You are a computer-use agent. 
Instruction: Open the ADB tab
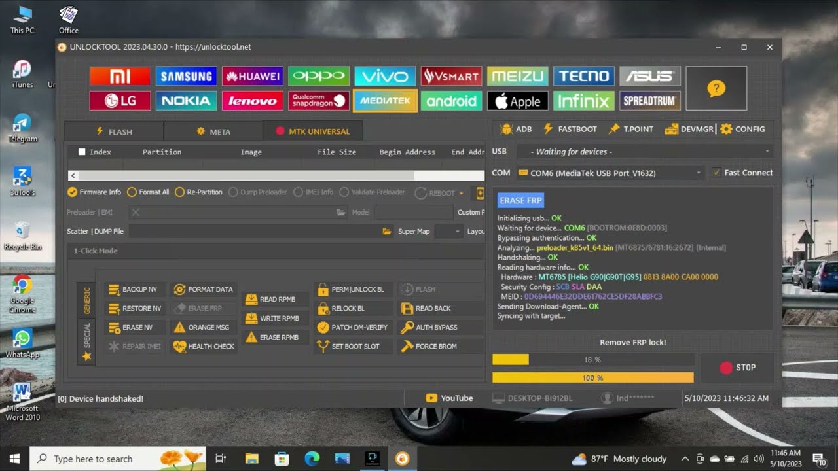[516, 129]
